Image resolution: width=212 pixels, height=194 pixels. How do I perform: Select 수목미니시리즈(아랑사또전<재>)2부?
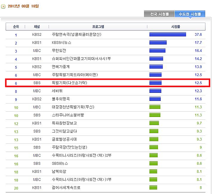[82, 155]
